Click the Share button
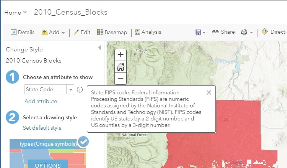The width and height of the screenshot is (287, 168). [x=223, y=32]
